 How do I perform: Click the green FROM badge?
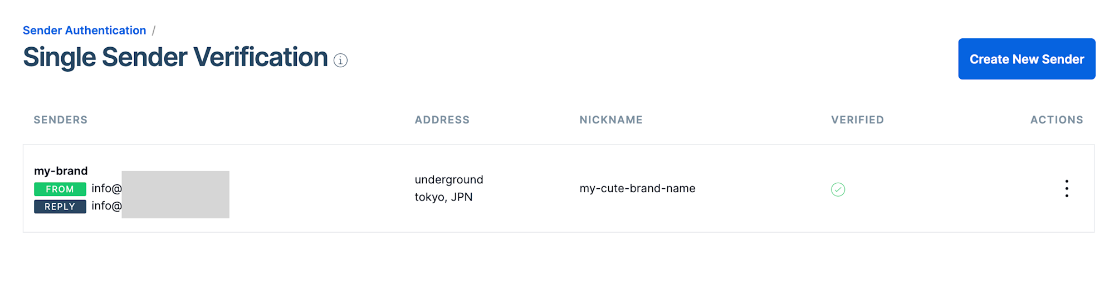pos(60,189)
